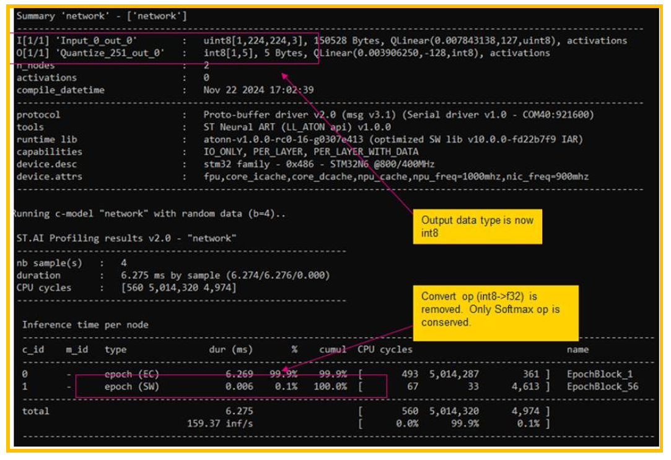
Task: Click the capabilities label
Action: 49,152
